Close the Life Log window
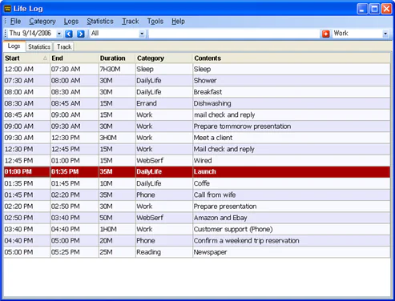This screenshot has width=395, height=301. click(x=387, y=9)
